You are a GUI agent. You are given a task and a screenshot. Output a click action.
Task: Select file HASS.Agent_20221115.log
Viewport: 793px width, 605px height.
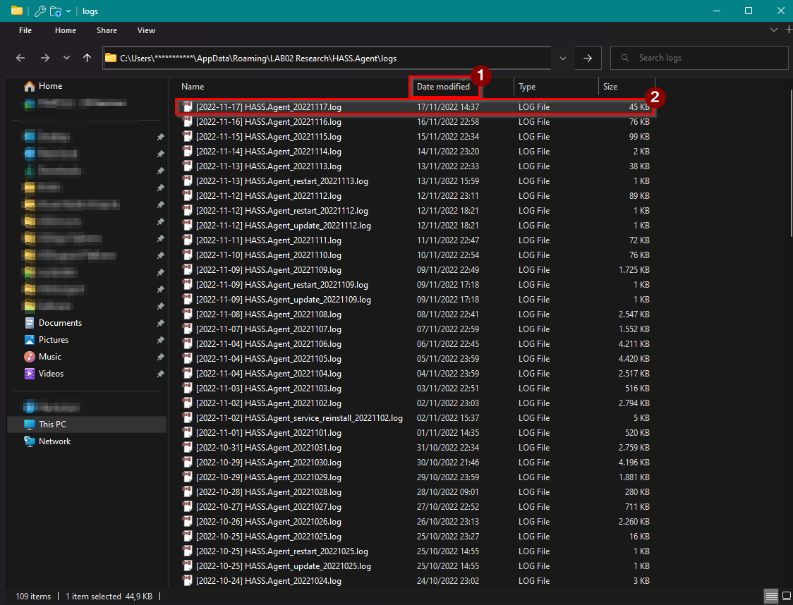coord(269,137)
